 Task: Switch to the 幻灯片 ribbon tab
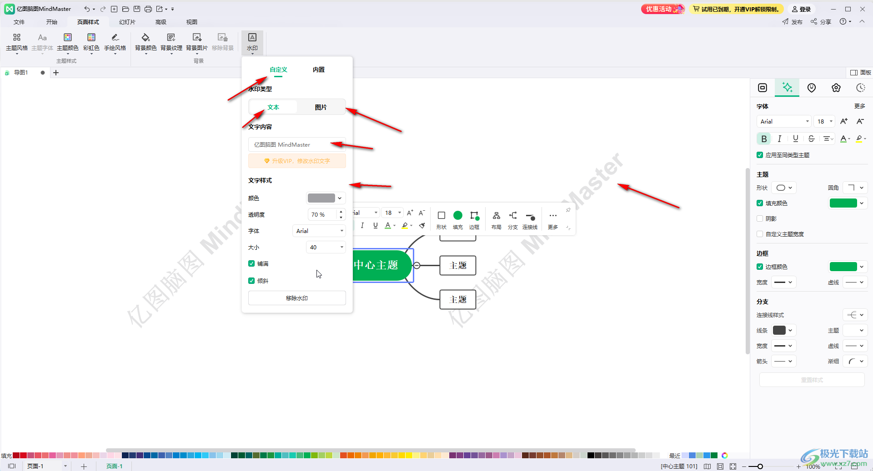click(127, 22)
